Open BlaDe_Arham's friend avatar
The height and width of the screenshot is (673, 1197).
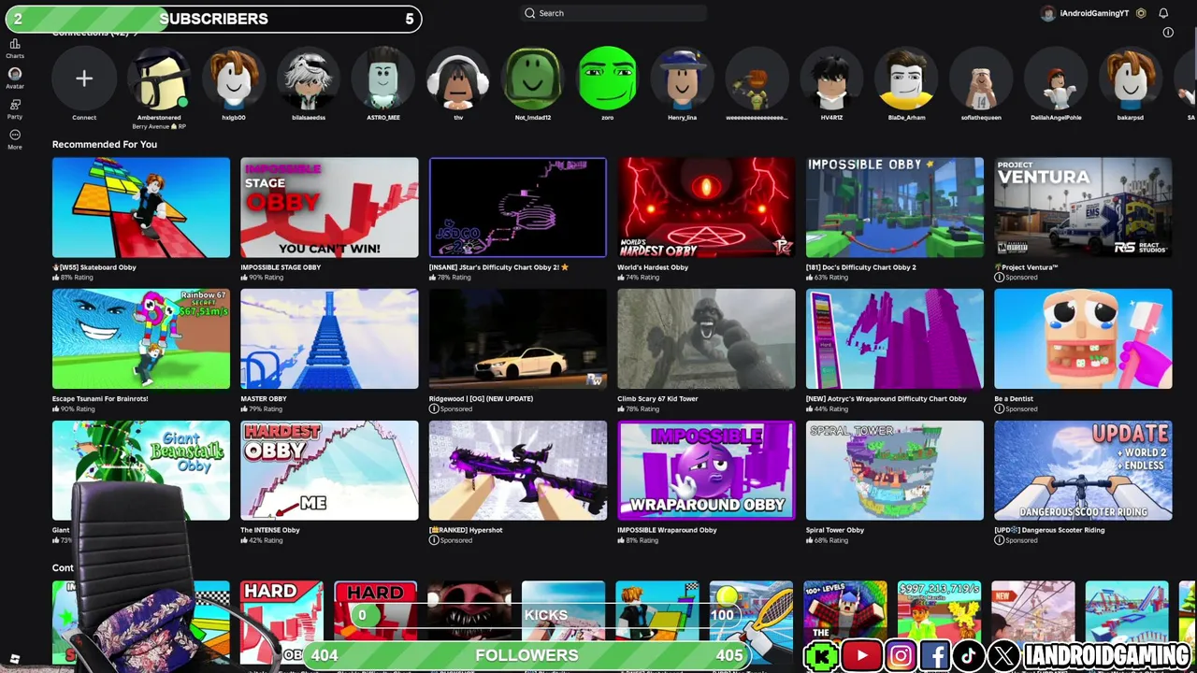tap(906, 79)
